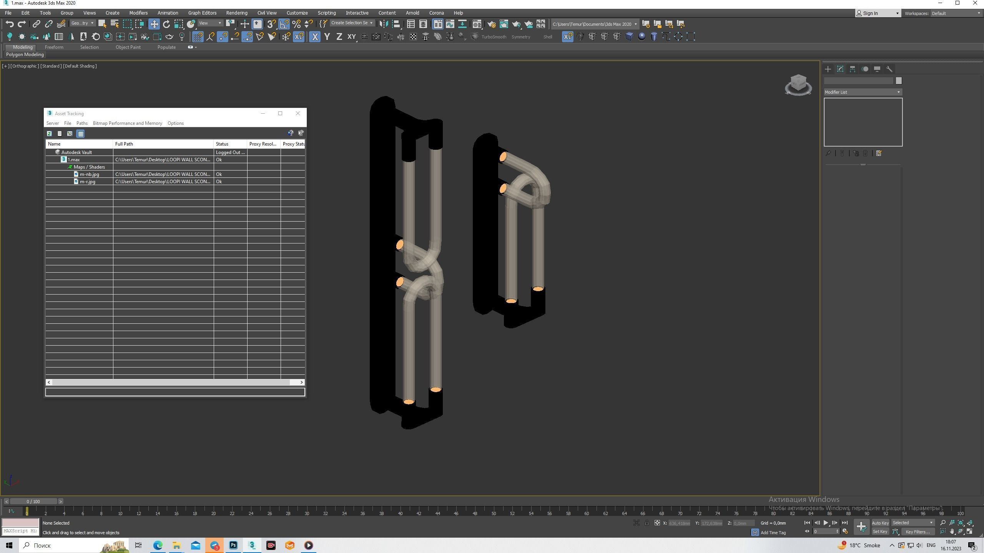
Task: Select the 1.max file row
Action: pos(175,160)
